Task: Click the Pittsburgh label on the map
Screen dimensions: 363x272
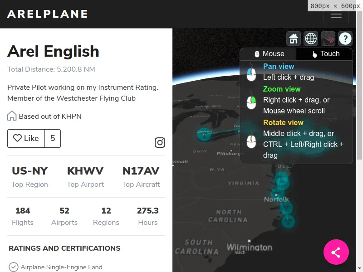Action: point(230,153)
